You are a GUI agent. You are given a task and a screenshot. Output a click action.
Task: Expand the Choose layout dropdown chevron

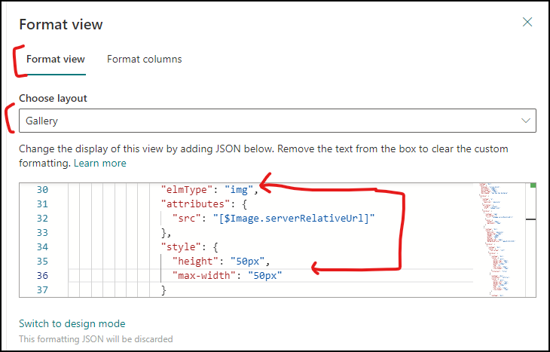(x=526, y=121)
